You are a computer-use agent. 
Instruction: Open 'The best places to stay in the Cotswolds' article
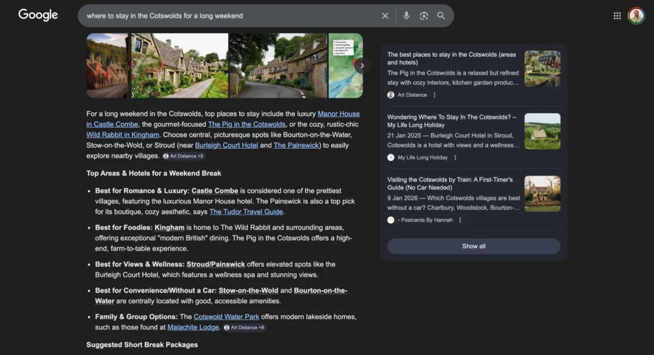[452, 58]
